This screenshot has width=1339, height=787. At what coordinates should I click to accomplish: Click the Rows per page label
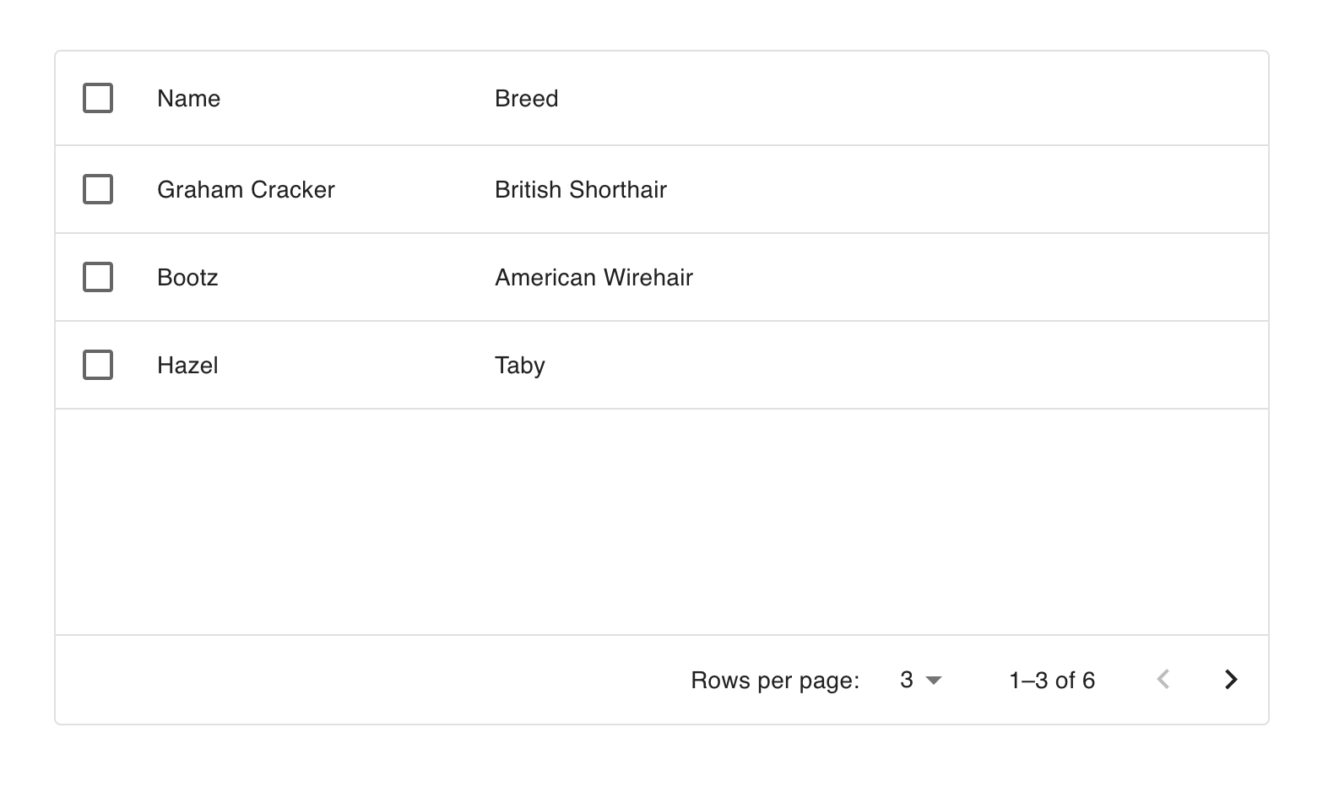[x=775, y=681]
